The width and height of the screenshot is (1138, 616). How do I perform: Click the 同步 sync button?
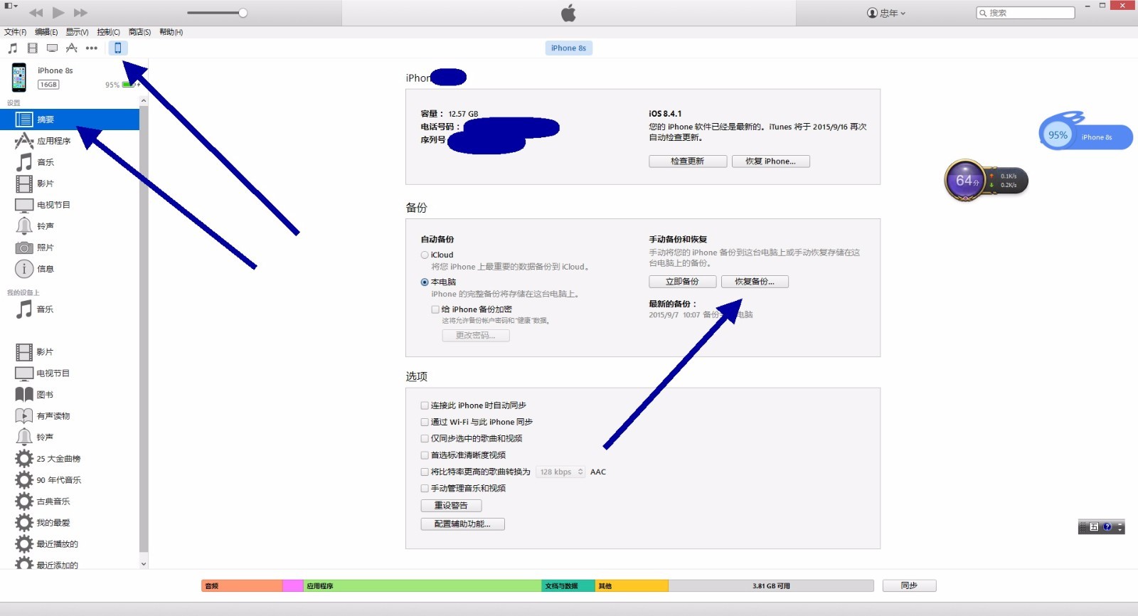click(x=910, y=586)
